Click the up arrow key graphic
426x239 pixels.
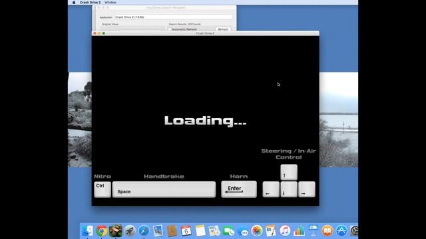tap(289, 172)
